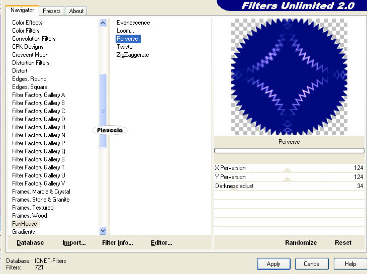Click the Perverse filter preview image
This screenshot has width=367, height=274.
click(x=289, y=77)
